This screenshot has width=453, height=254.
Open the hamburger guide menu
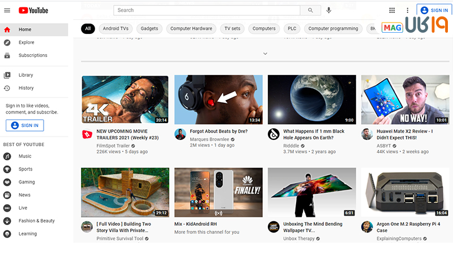point(7,10)
